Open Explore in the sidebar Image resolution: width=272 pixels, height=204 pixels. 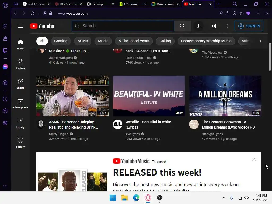[x=20, y=64]
